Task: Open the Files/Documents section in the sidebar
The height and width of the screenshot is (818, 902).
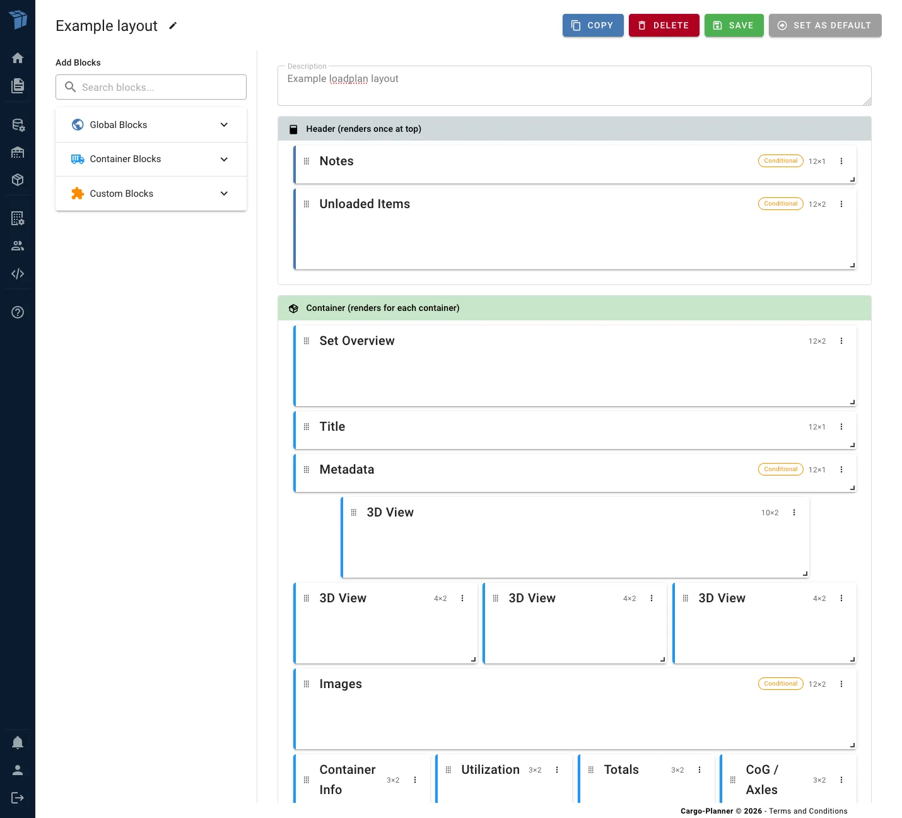Action: [x=18, y=86]
